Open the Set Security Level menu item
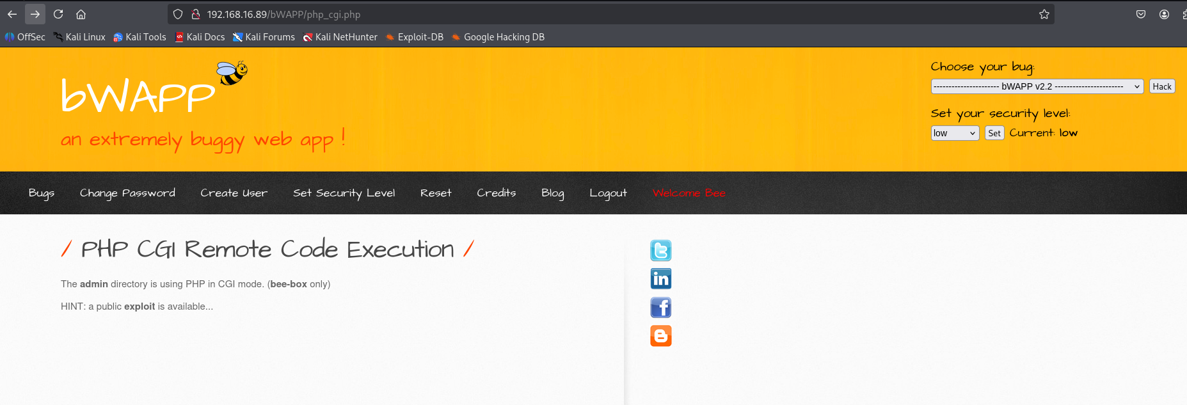Image resolution: width=1187 pixels, height=405 pixels. pyautogui.click(x=344, y=193)
